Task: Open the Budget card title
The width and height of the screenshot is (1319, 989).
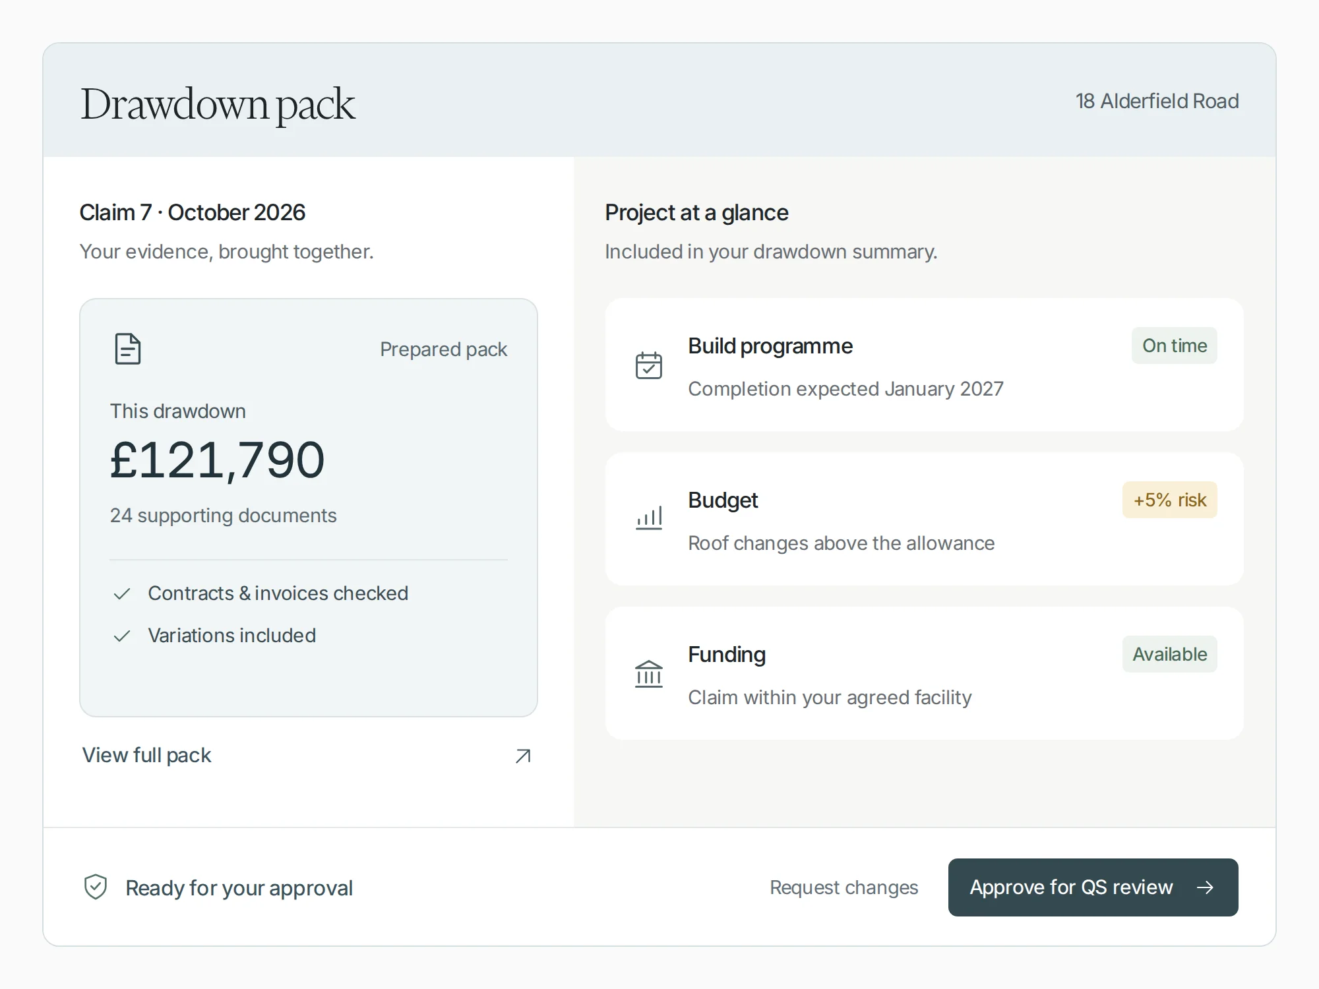Action: coord(723,500)
